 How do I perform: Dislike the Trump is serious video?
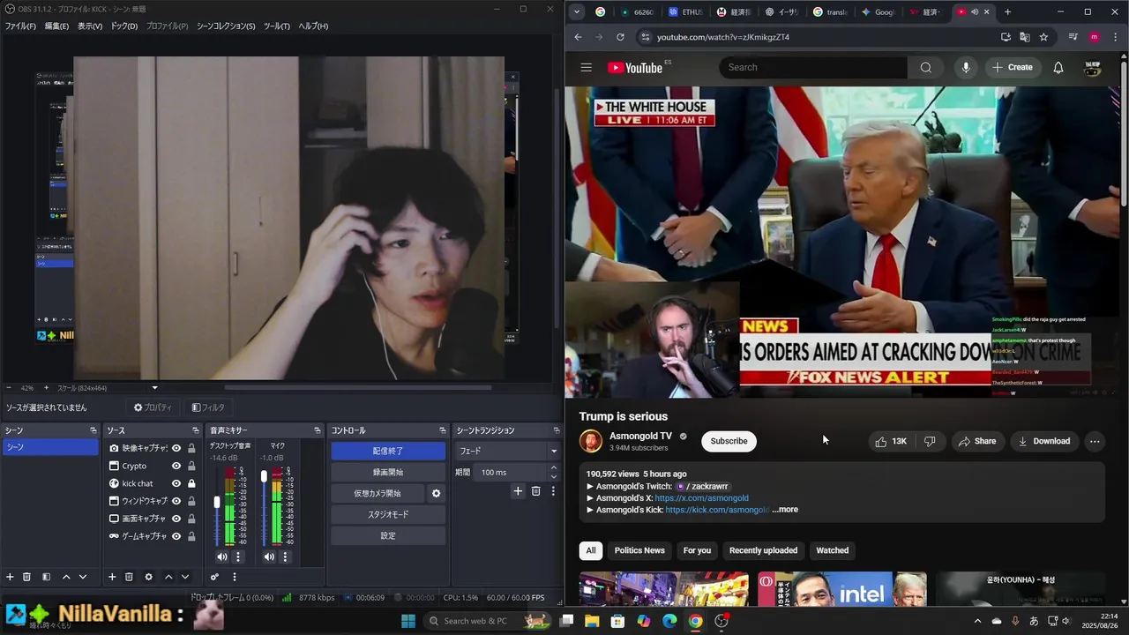[x=930, y=441]
